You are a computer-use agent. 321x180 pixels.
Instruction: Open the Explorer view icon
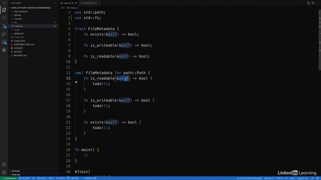coord(4,10)
